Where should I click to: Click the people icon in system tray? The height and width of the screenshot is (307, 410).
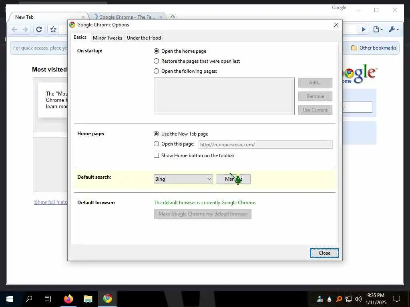[x=320, y=299]
